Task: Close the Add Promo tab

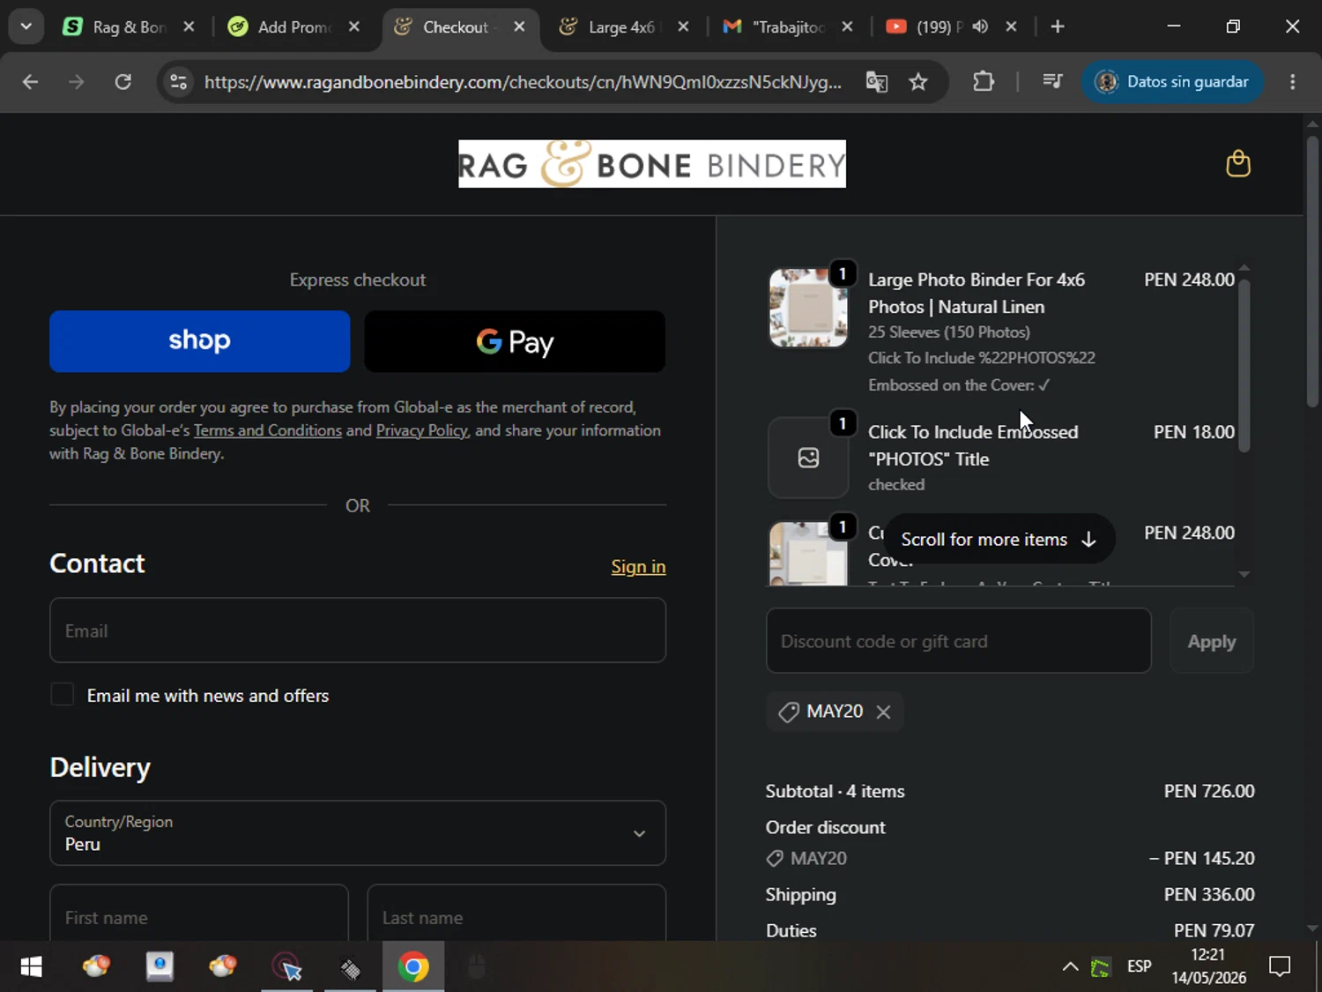Action: click(x=353, y=26)
